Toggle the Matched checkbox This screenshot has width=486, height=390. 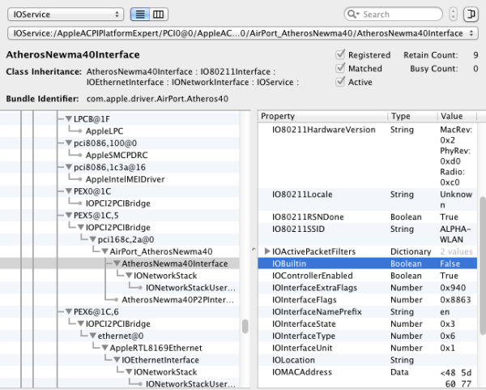coord(340,69)
